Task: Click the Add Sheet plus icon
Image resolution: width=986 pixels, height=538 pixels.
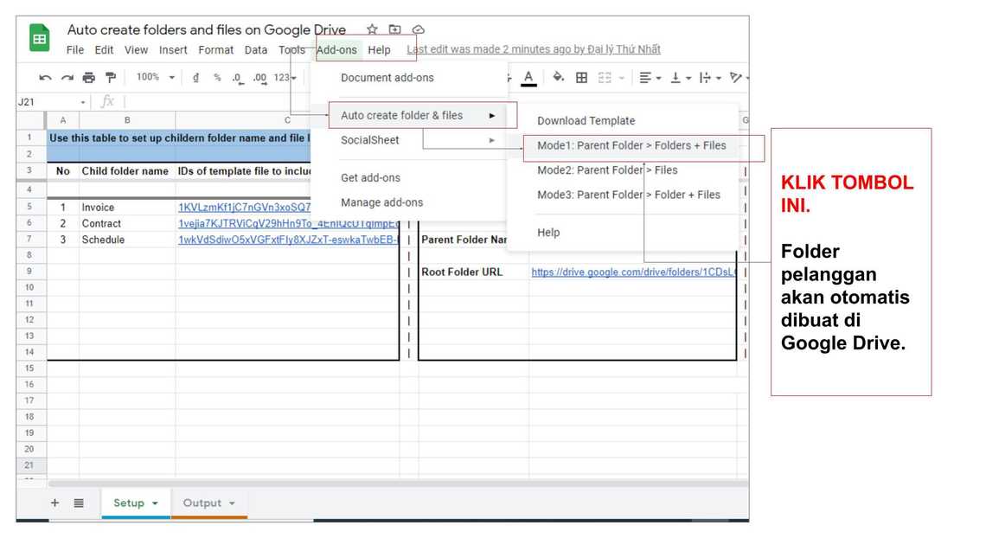Action: point(54,503)
